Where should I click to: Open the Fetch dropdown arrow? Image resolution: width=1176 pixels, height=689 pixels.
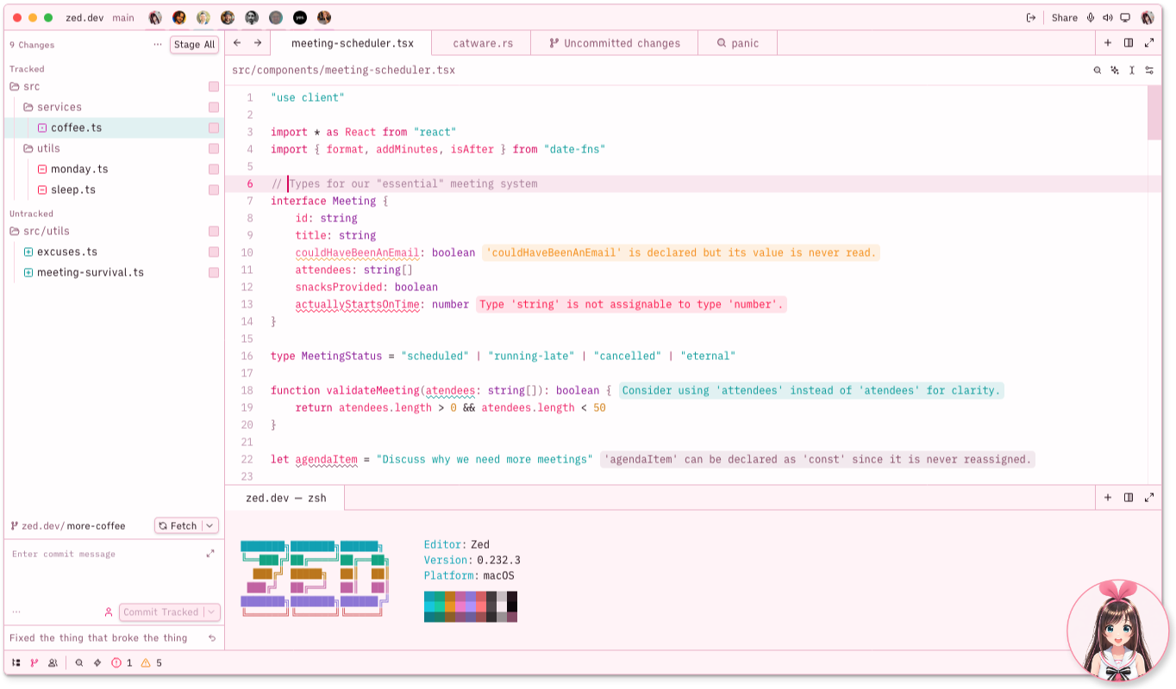[210, 525]
